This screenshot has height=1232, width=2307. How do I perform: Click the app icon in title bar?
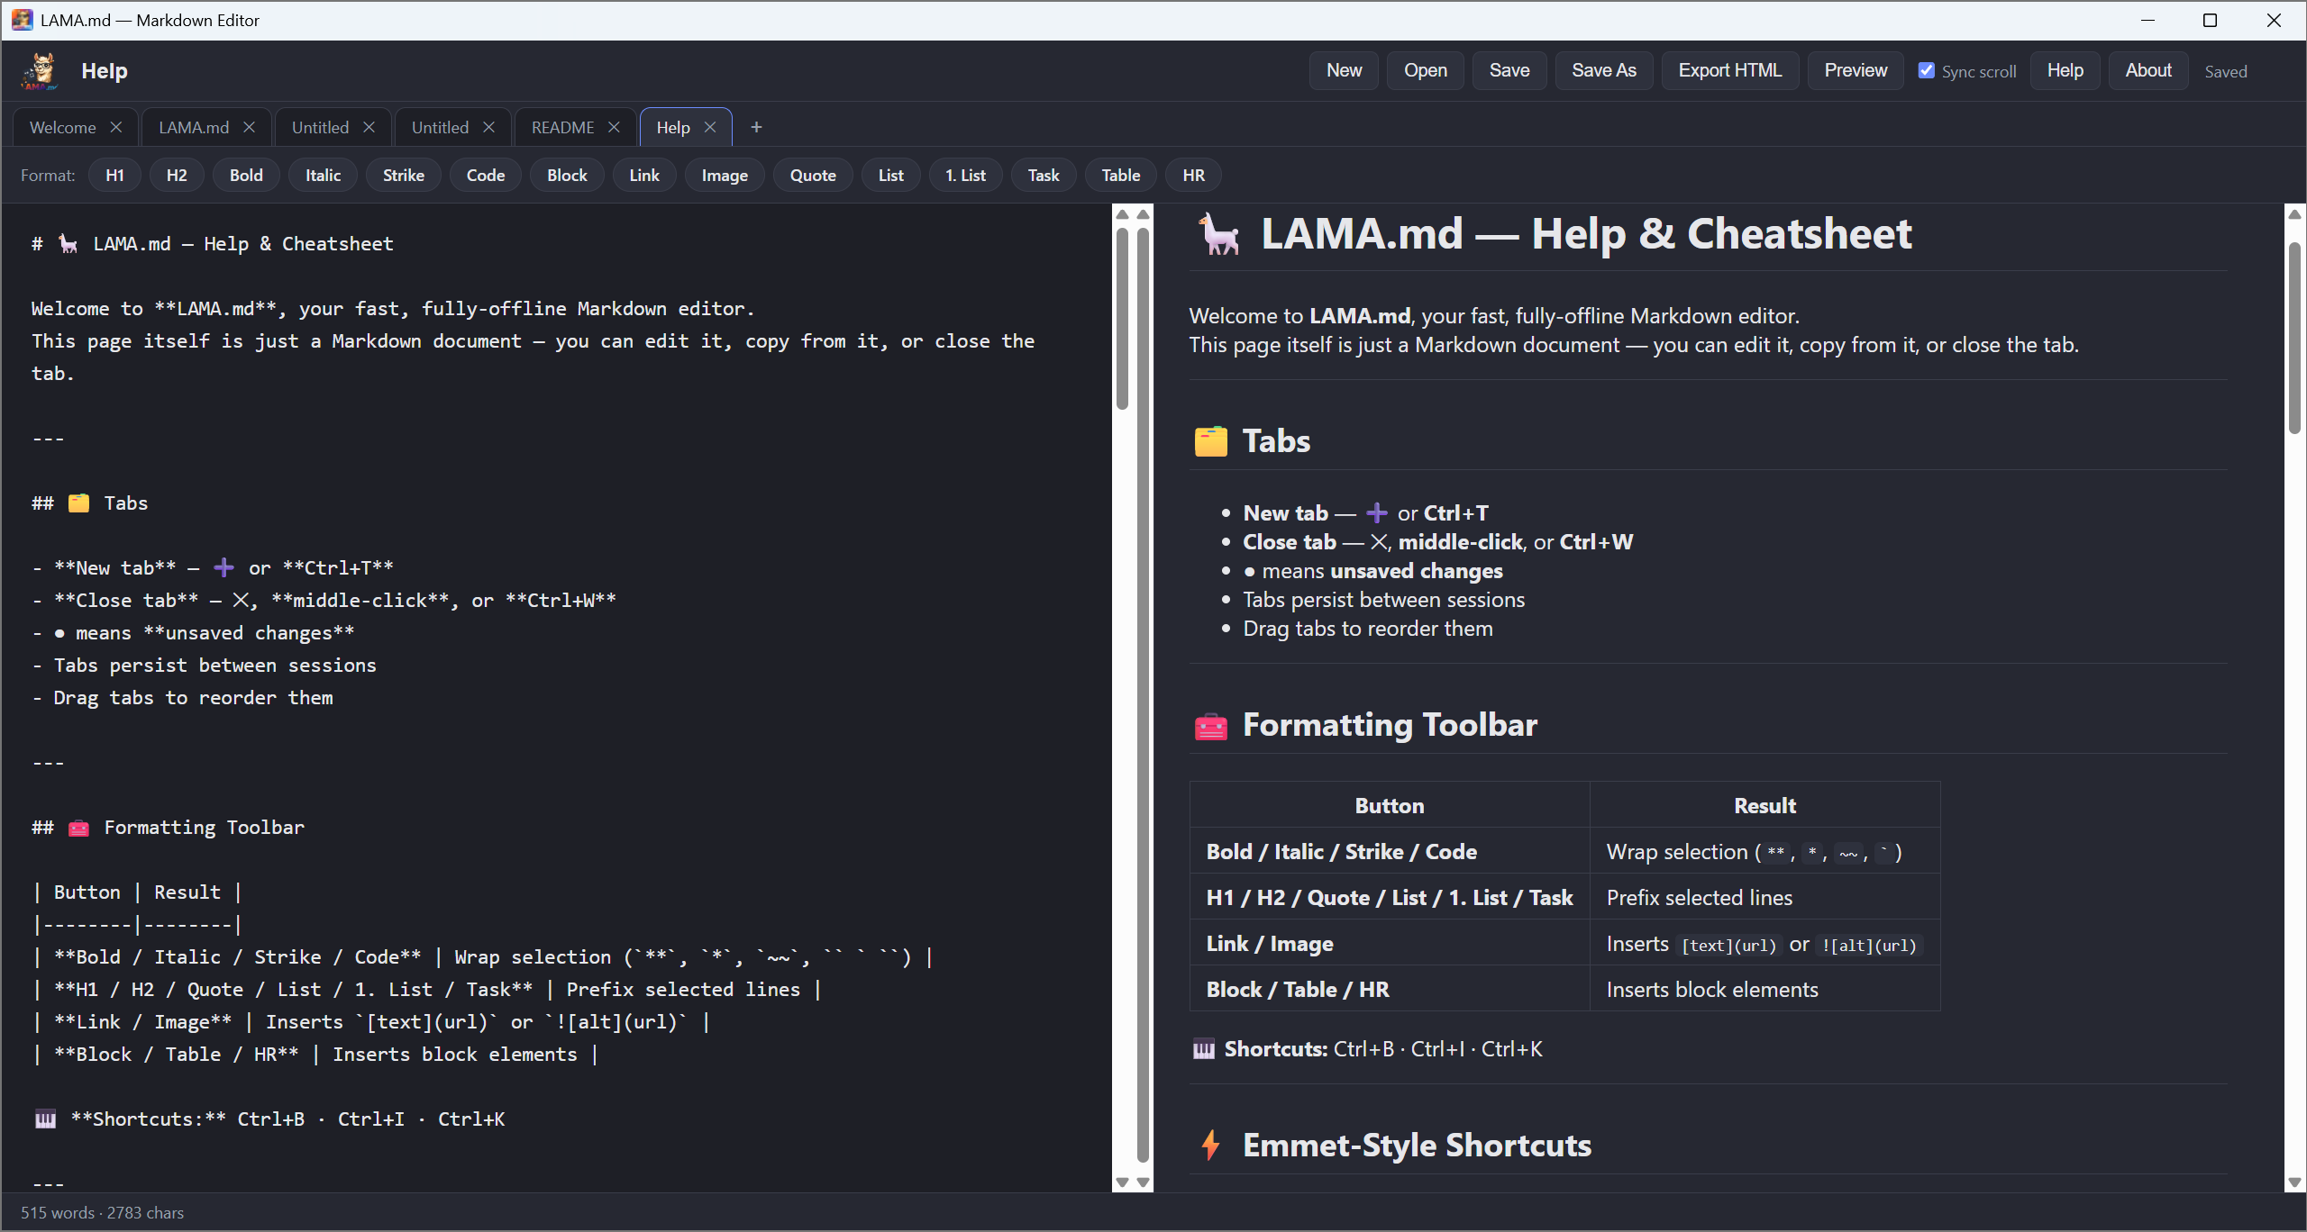[22, 20]
